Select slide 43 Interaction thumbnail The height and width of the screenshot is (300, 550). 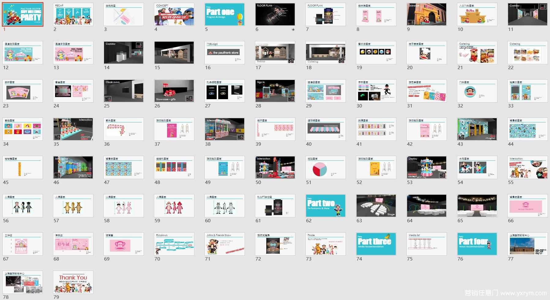click(477, 129)
